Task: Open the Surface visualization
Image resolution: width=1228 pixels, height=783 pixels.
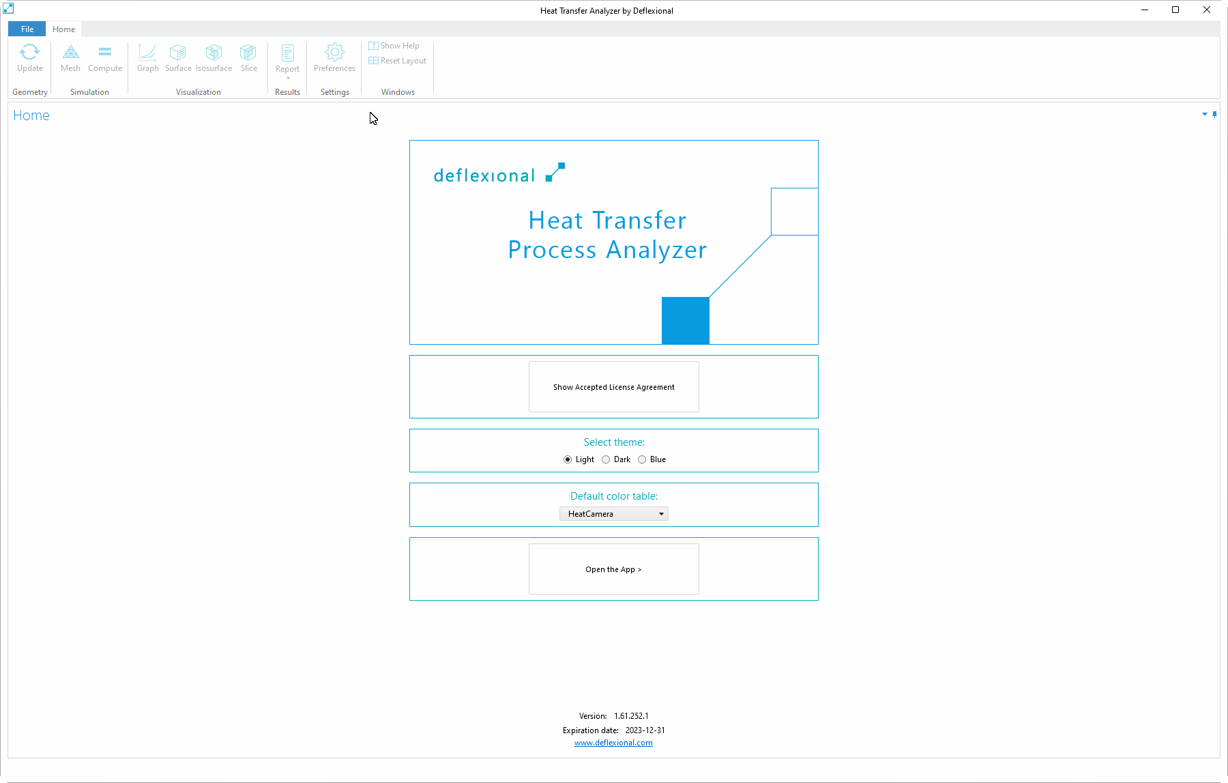Action: coord(178,58)
